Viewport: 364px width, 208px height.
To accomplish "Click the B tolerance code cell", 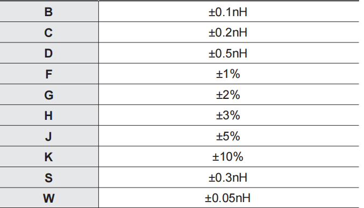I will pos(49,12).
